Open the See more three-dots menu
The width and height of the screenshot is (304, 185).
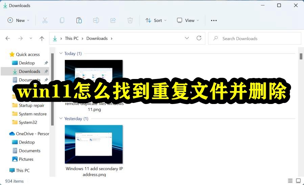214,20
